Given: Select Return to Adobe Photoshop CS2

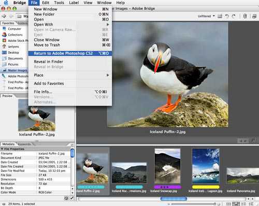Looking at the screenshot, I should click(70, 53).
